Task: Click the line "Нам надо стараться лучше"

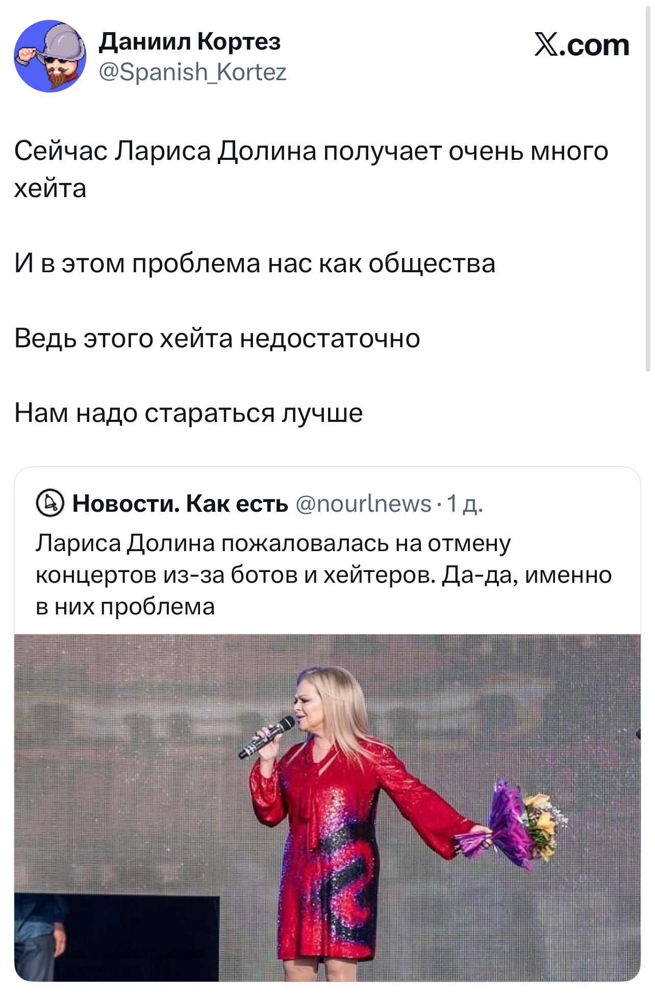Action: (188, 413)
